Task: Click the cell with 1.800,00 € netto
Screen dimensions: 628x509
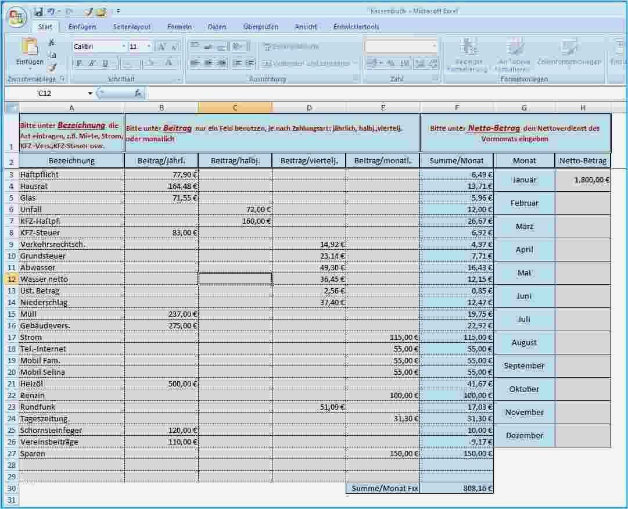Action: [x=583, y=180]
